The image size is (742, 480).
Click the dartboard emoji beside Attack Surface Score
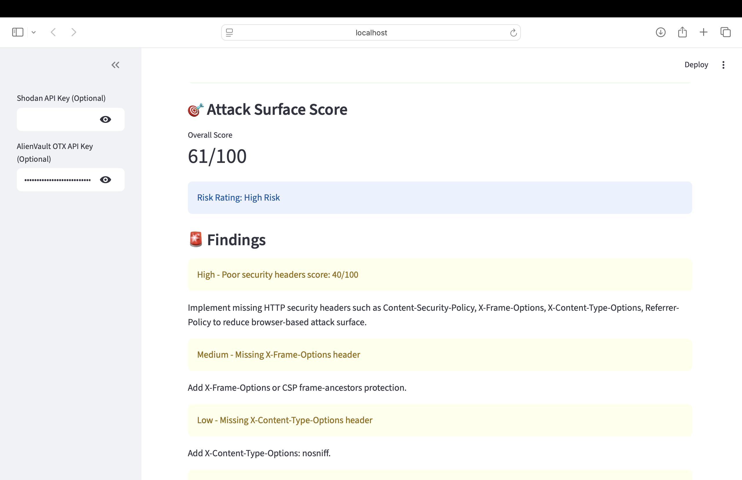(x=196, y=110)
